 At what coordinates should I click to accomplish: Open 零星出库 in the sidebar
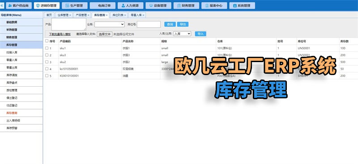[21, 67]
